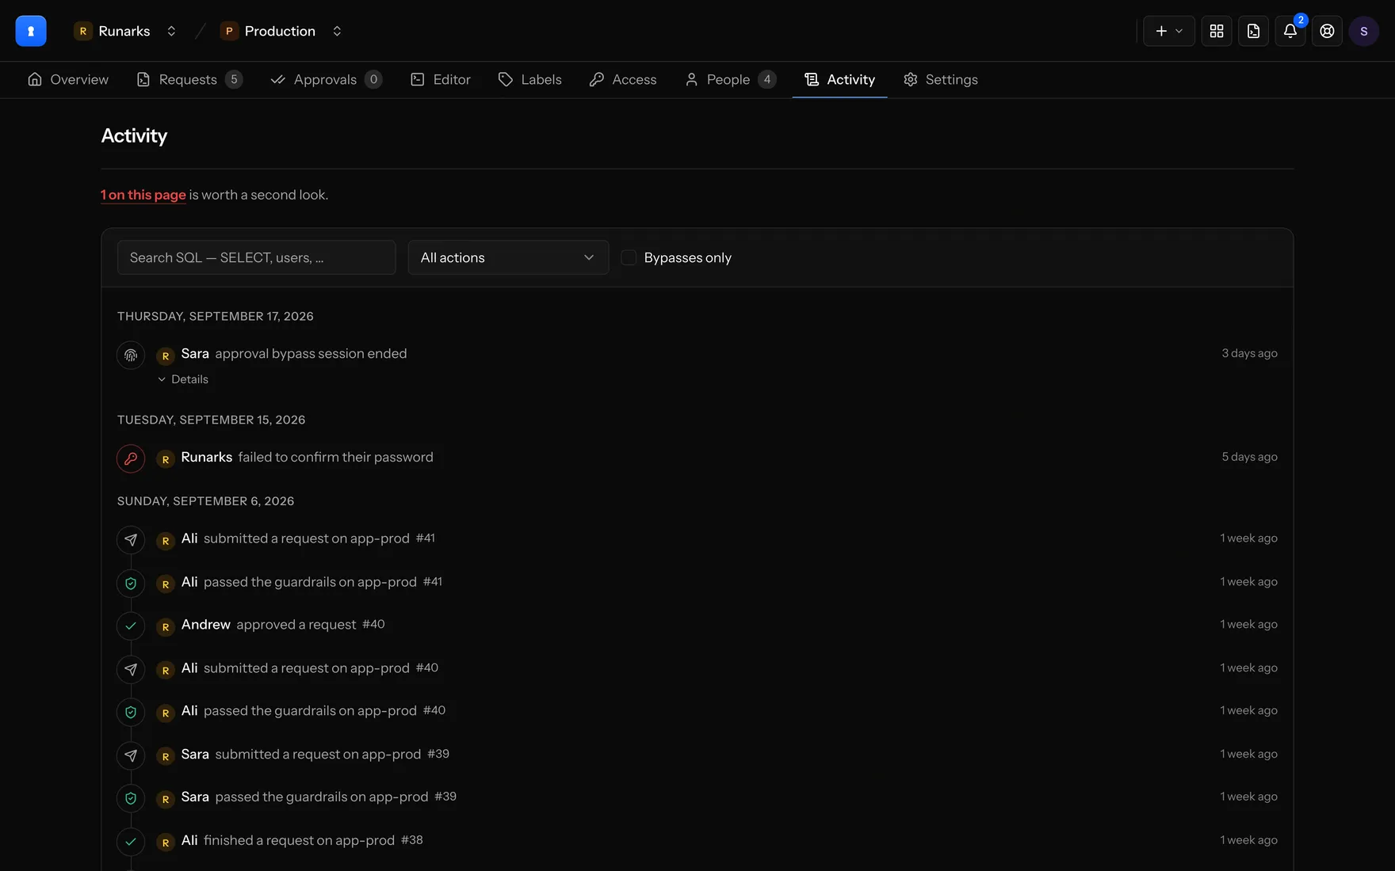Viewport: 1395px width, 871px height.
Task: Click the Activity tab
Action: (839, 79)
